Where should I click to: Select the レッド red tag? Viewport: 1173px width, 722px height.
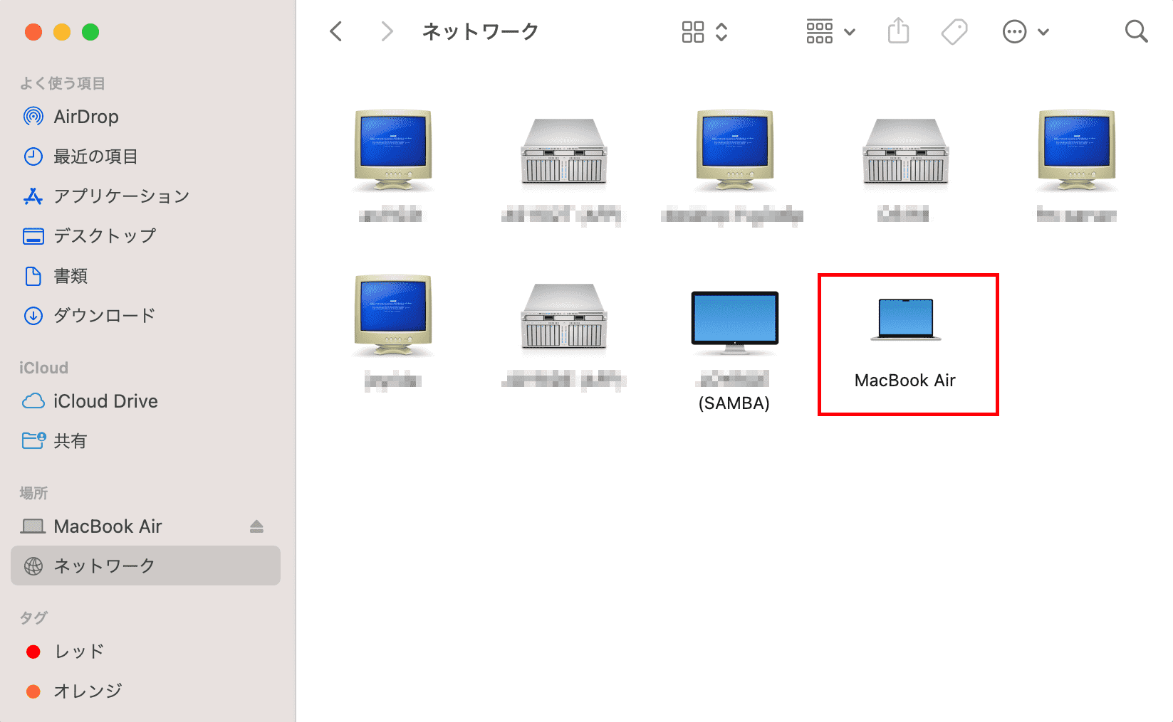[x=145, y=652]
